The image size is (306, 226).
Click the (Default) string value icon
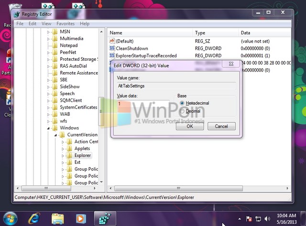(x=112, y=41)
